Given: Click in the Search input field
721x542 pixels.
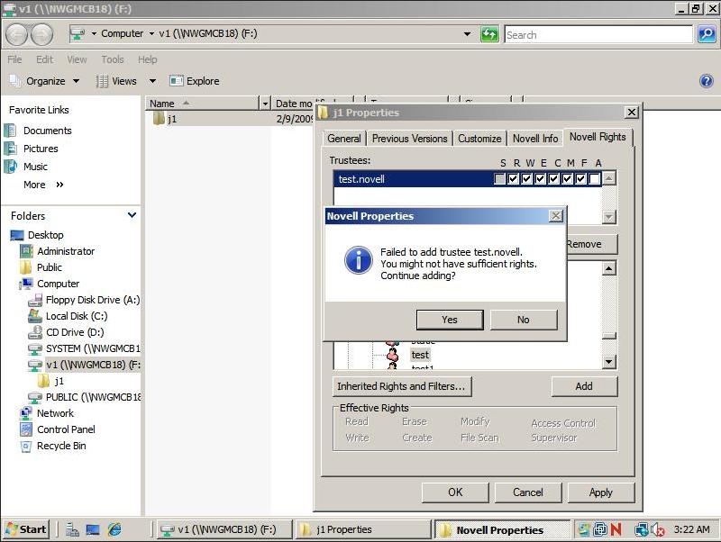Looking at the screenshot, I should (x=598, y=34).
